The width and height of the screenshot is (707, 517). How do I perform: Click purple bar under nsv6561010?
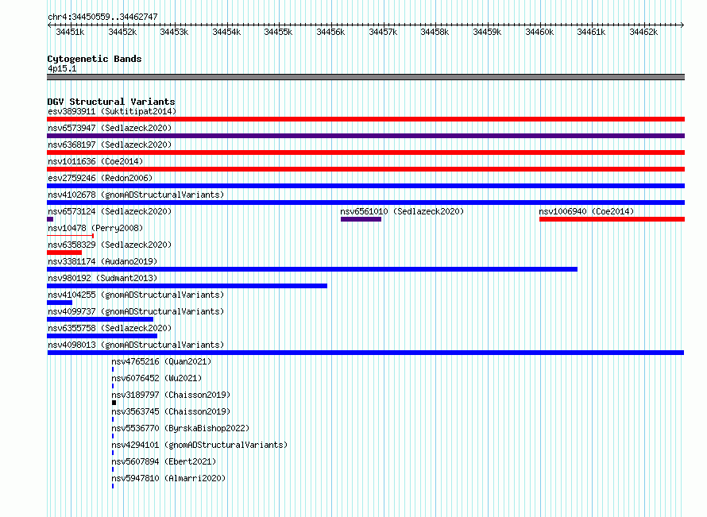361,219
